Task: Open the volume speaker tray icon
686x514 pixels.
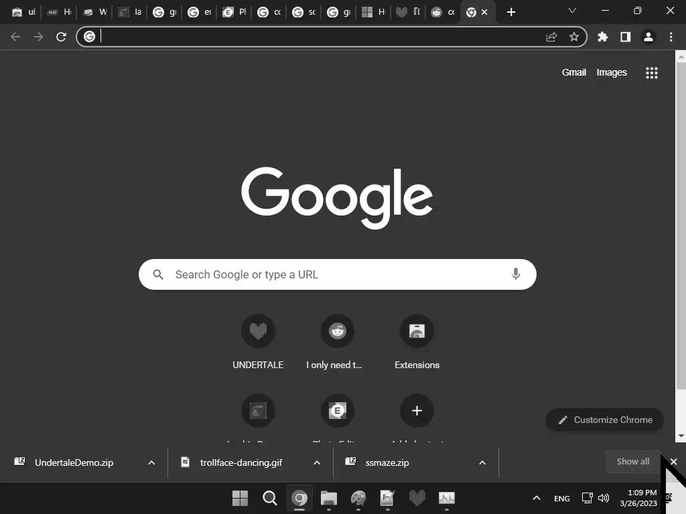Action: [x=604, y=498]
